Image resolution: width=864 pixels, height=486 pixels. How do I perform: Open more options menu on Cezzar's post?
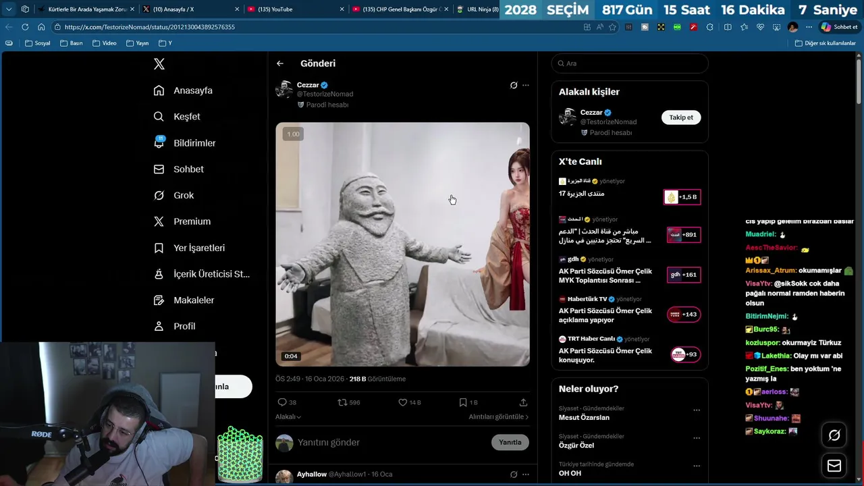click(526, 85)
